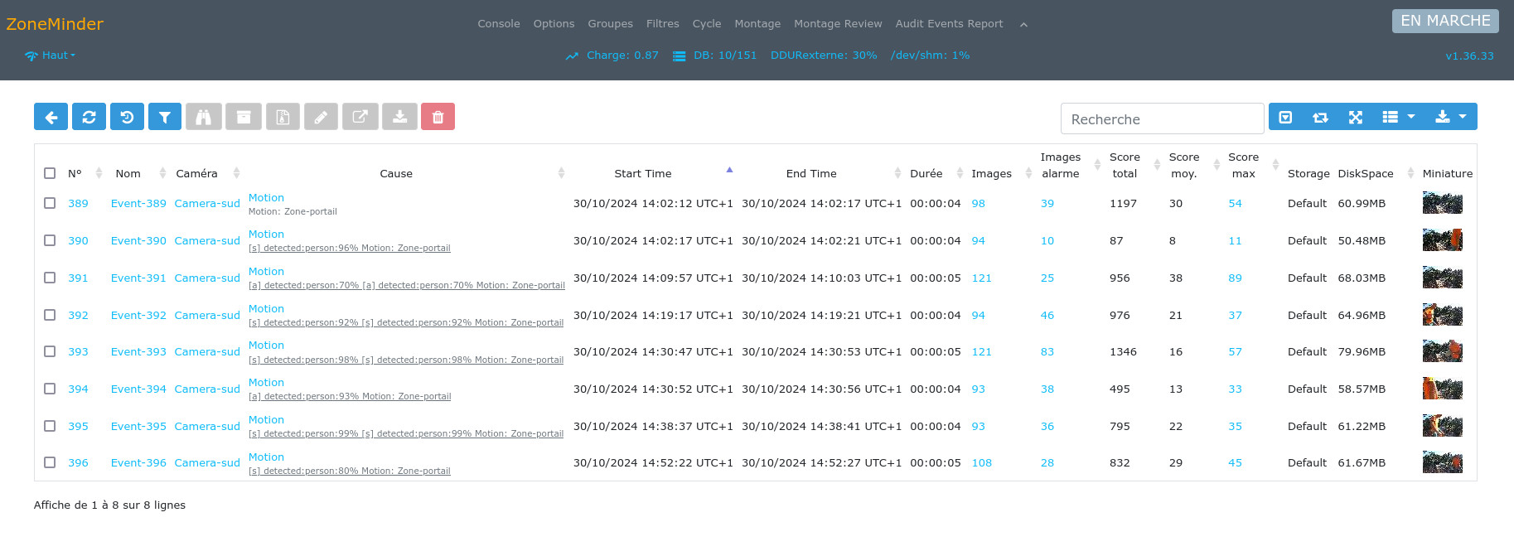
Task: Click the DB database icon
Action: click(x=679, y=56)
